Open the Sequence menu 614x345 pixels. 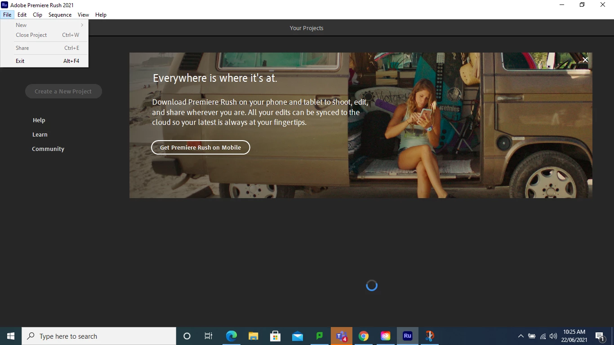point(60,15)
